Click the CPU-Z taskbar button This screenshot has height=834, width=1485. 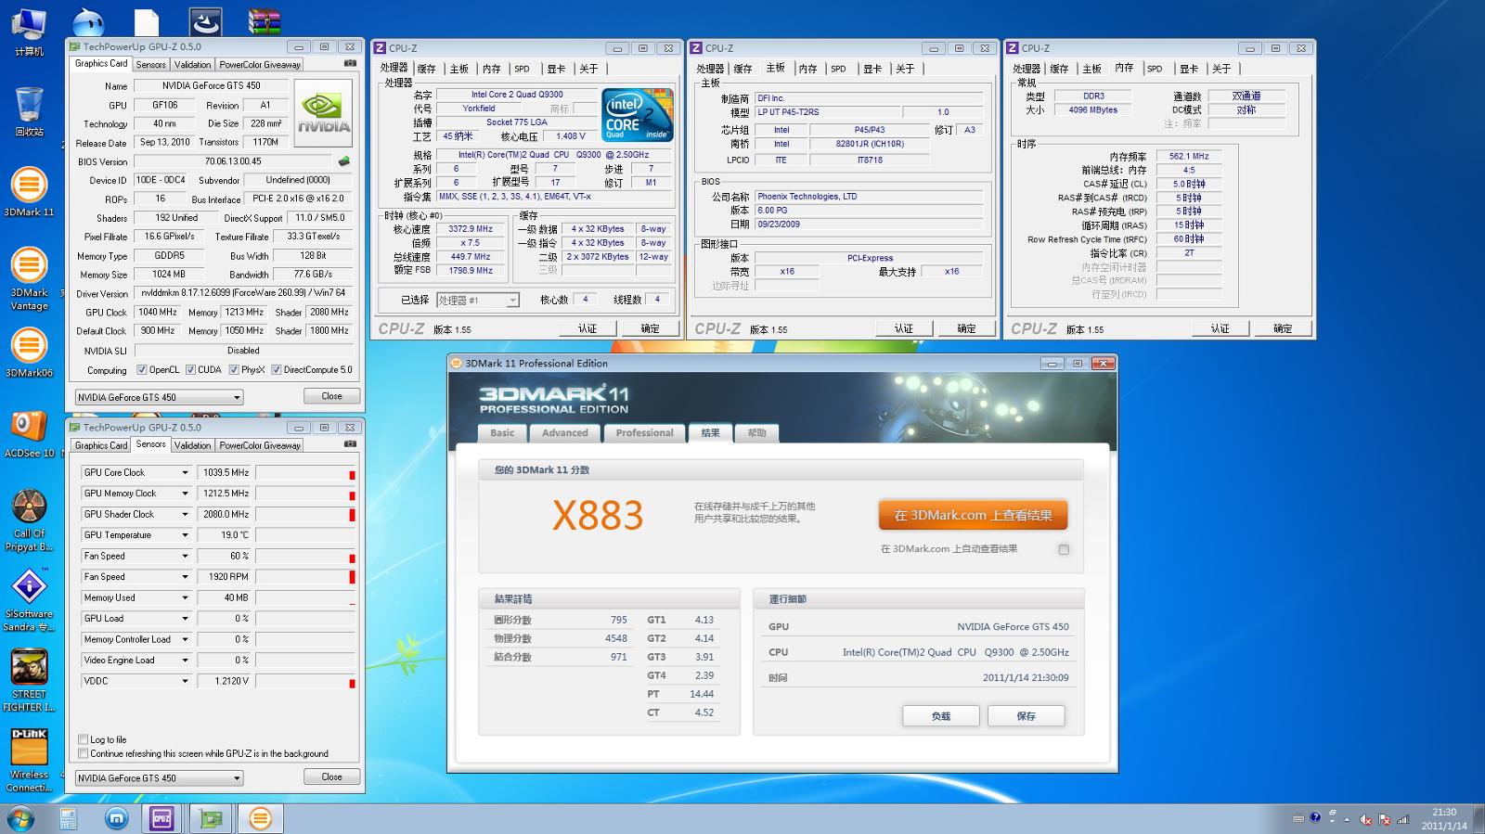click(161, 818)
